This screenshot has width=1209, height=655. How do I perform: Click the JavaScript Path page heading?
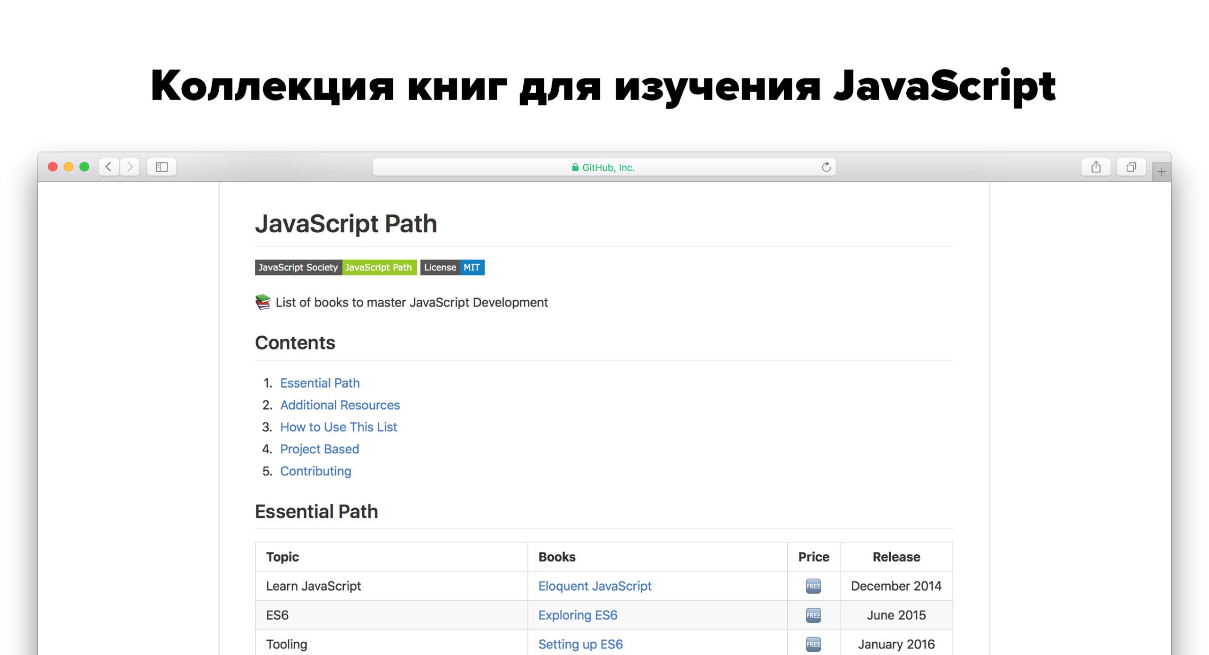point(346,224)
